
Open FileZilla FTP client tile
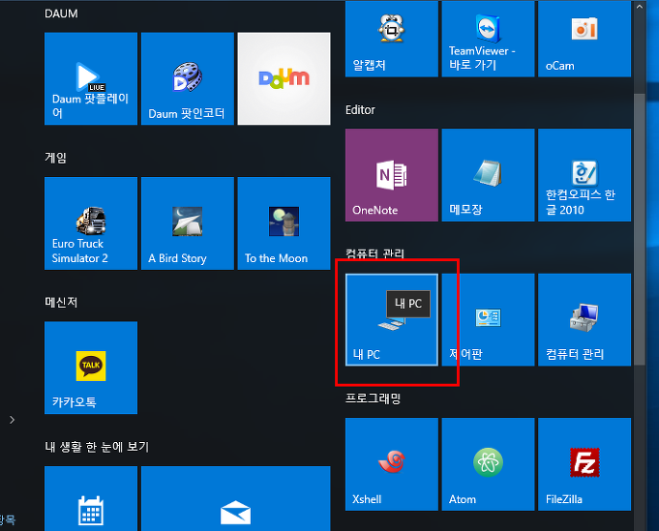click(x=584, y=464)
